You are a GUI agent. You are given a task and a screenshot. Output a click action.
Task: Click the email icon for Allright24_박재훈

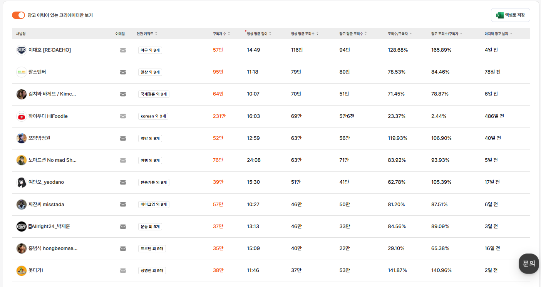click(123, 227)
